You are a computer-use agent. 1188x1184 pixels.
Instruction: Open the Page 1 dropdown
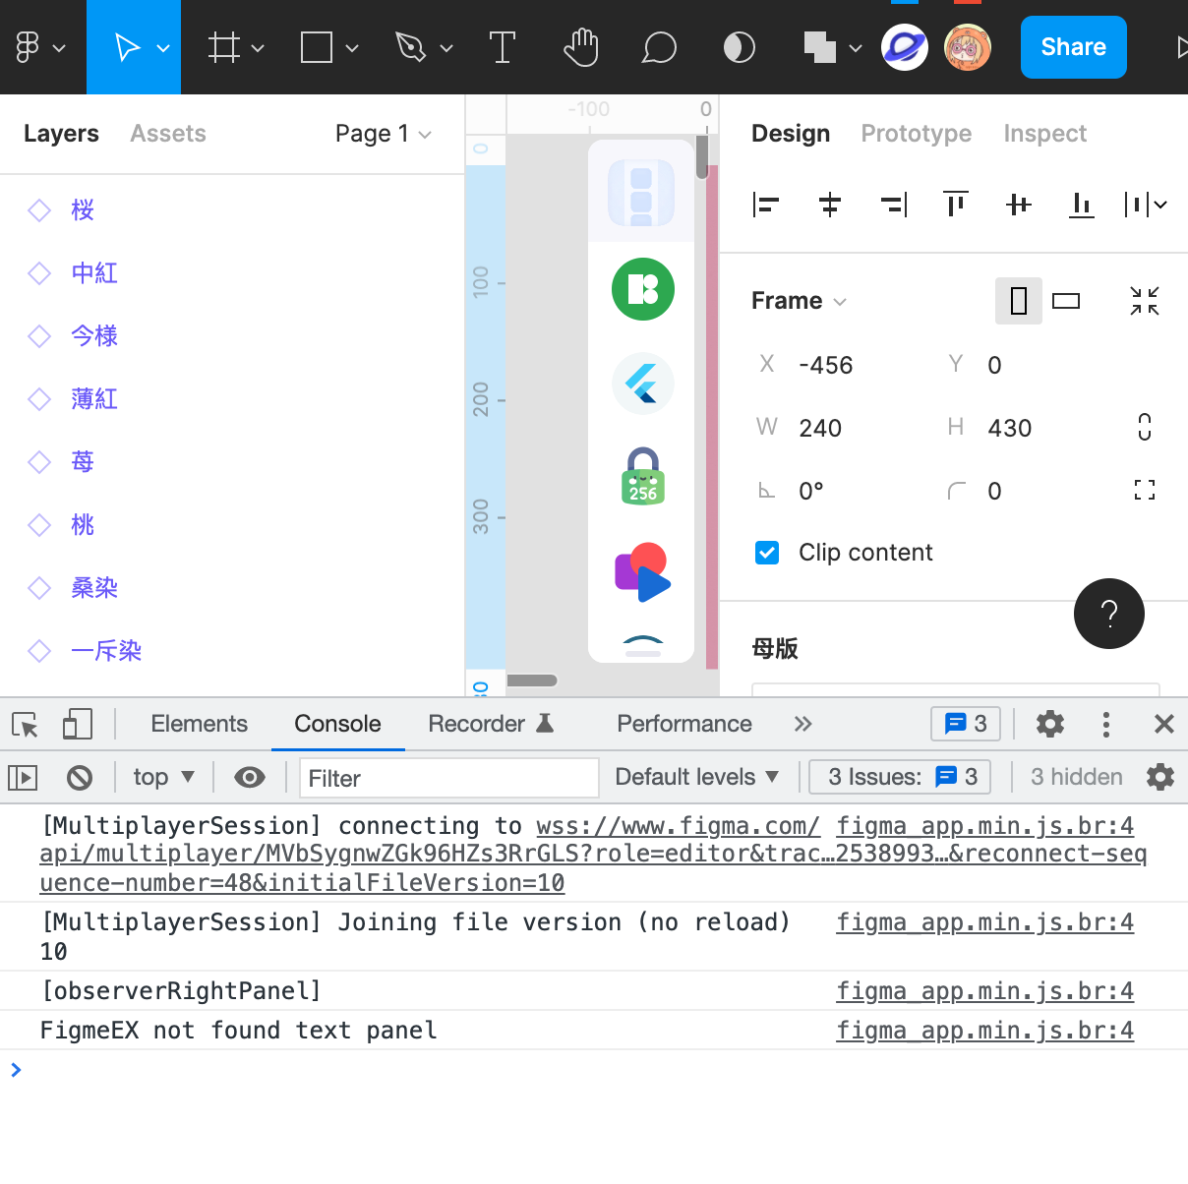384,134
